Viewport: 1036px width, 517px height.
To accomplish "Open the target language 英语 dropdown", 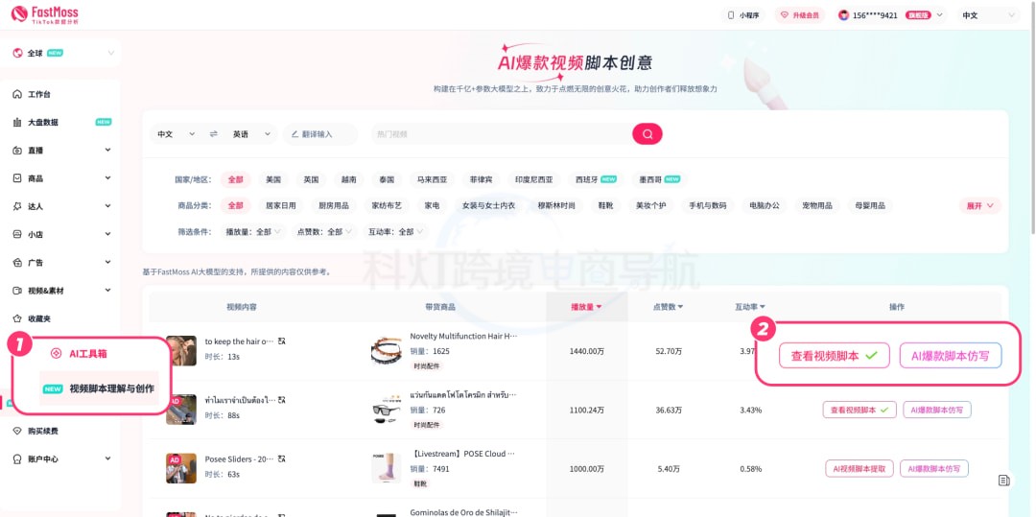I will (251, 134).
